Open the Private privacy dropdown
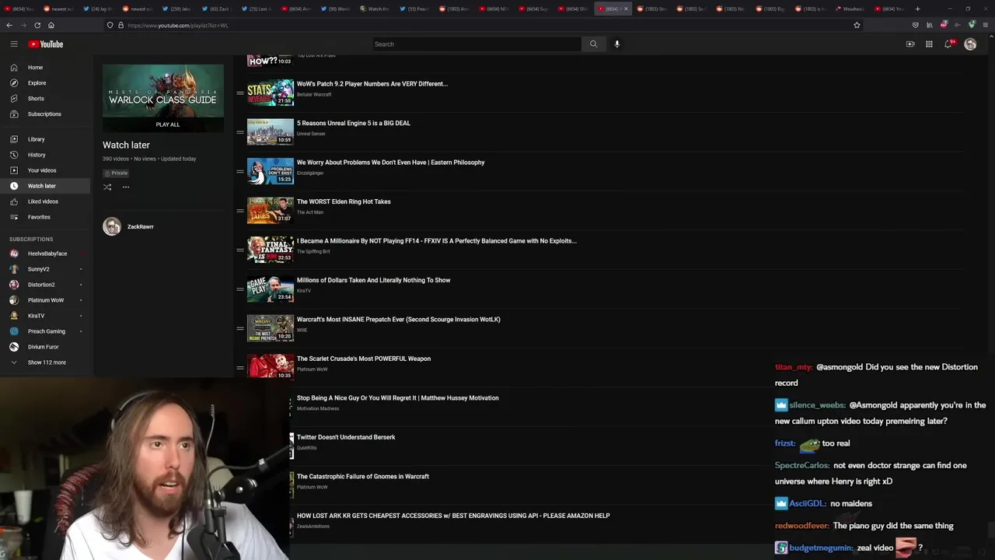This screenshot has height=560, width=995. click(x=116, y=173)
